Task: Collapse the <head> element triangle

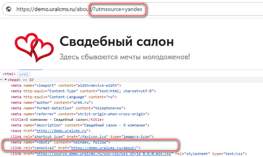Action: point(6,80)
